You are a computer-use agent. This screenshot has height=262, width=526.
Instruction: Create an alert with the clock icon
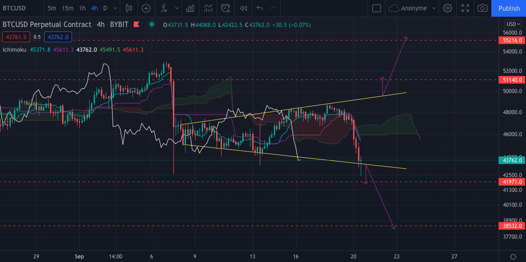tap(225, 8)
